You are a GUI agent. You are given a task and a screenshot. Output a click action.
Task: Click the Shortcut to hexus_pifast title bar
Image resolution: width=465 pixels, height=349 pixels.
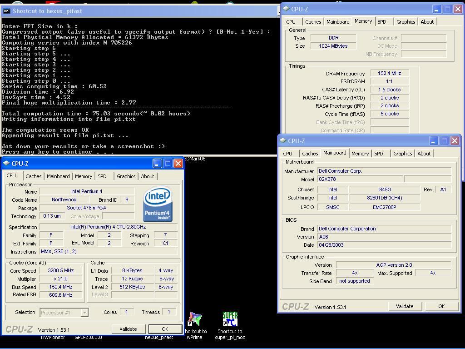(x=141, y=11)
